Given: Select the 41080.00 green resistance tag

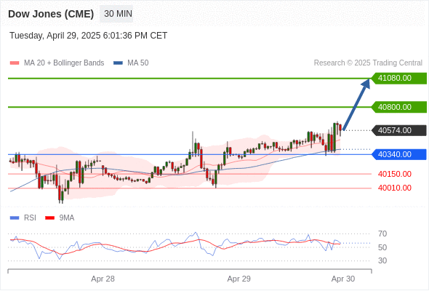Looking at the screenshot, I should pyautogui.click(x=399, y=79).
